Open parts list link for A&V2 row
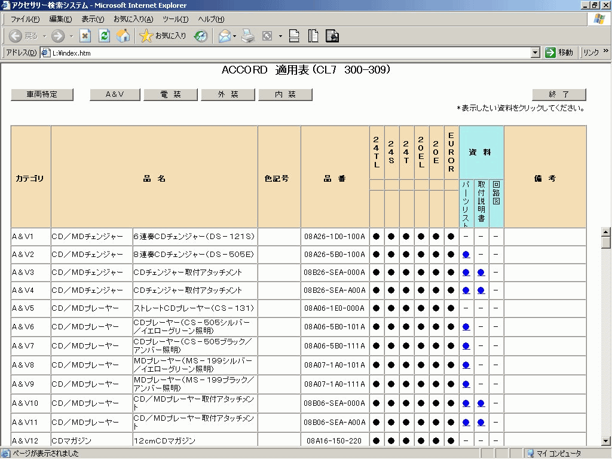Viewport: 612px width, 459px height. [x=466, y=255]
